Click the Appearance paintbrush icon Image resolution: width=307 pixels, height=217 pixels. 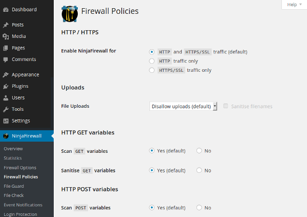(6, 74)
